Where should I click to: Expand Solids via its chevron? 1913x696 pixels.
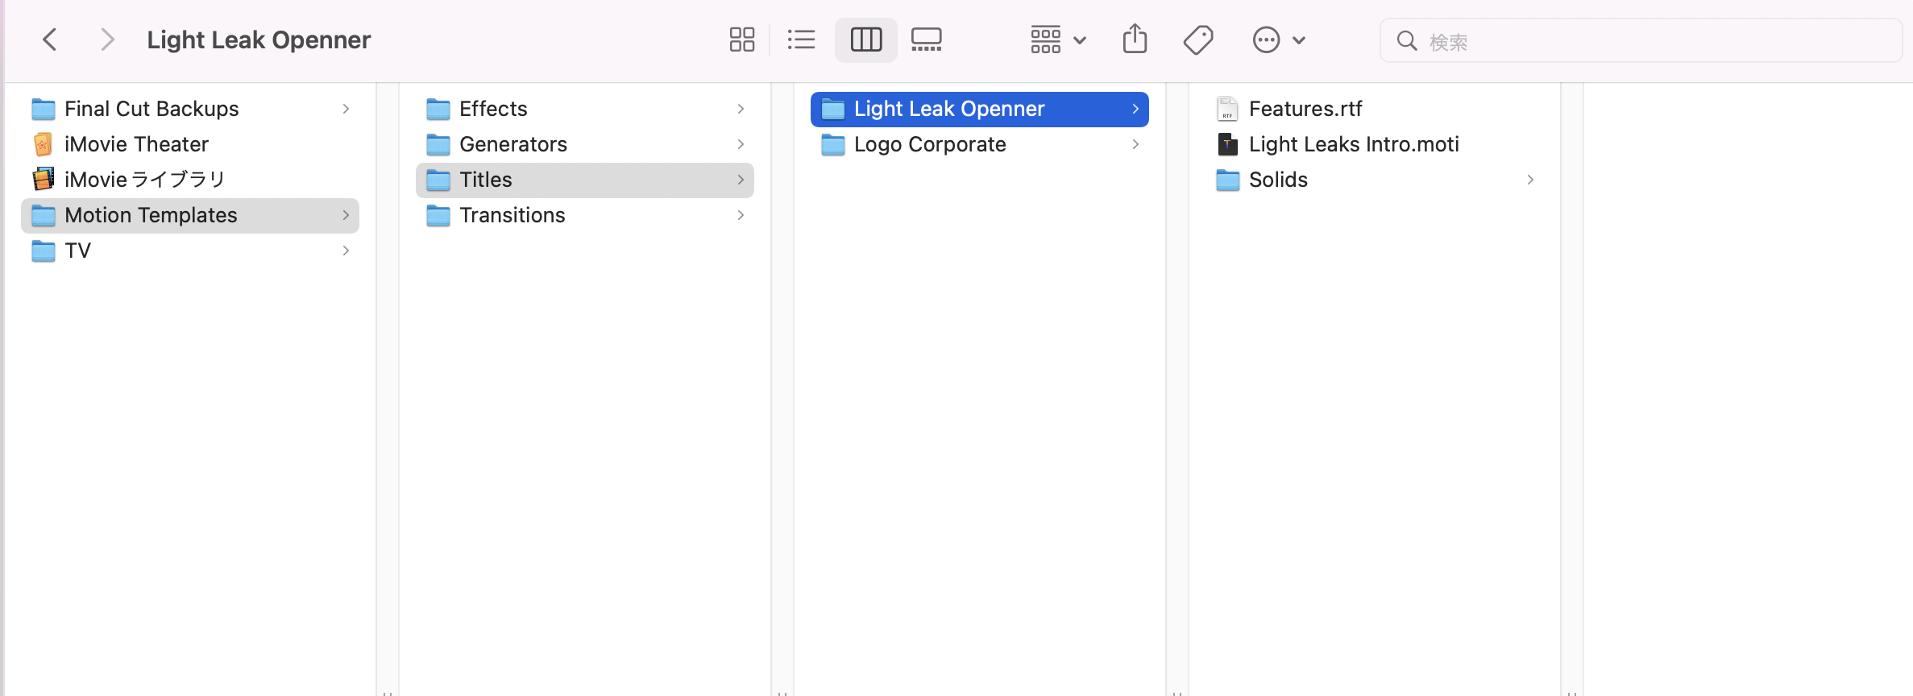[x=1530, y=180]
